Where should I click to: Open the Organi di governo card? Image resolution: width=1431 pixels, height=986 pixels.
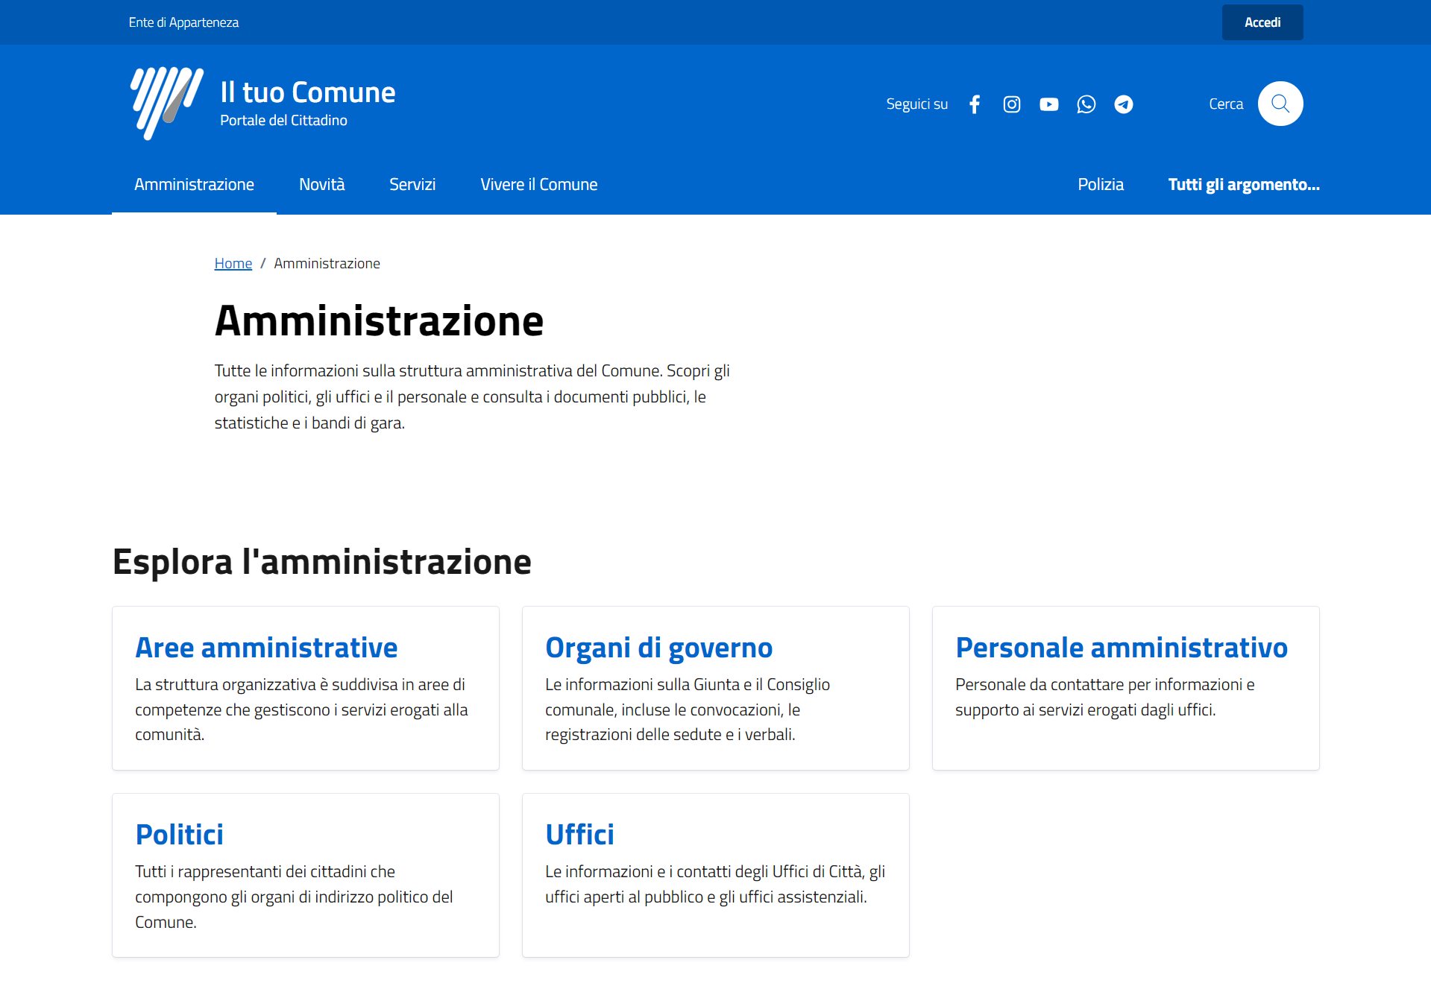click(x=658, y=648)
